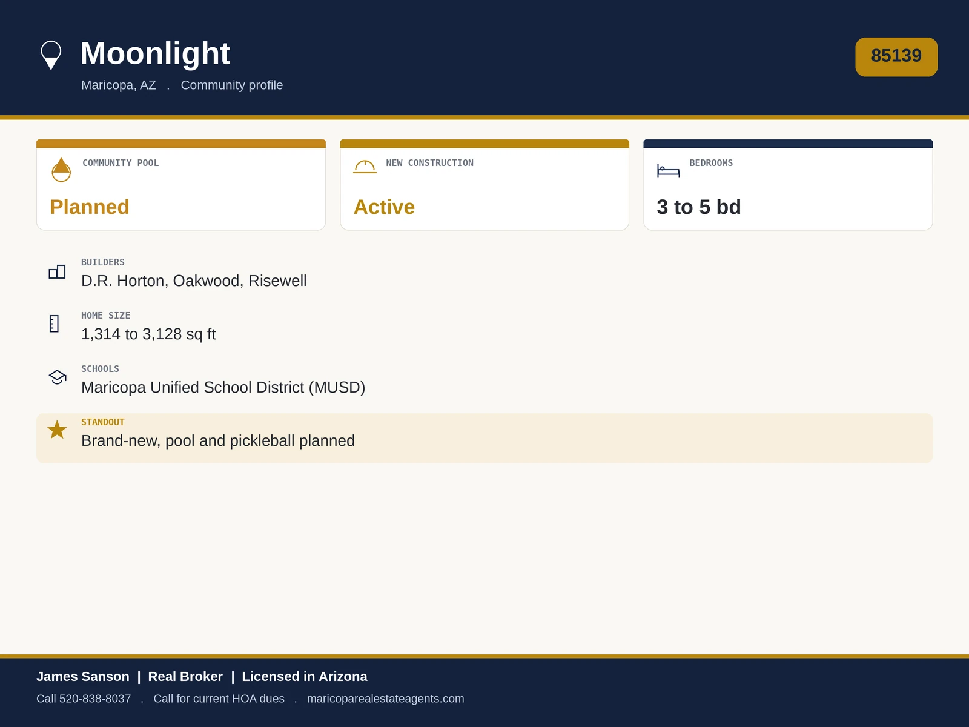Viewport: 969px width, 727px height.
Task: Click the water drop Community Pool icon
Action: (x=61, y=170)
